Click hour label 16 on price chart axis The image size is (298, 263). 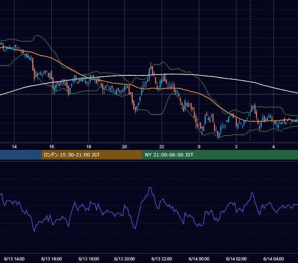(x=52, y=147)
